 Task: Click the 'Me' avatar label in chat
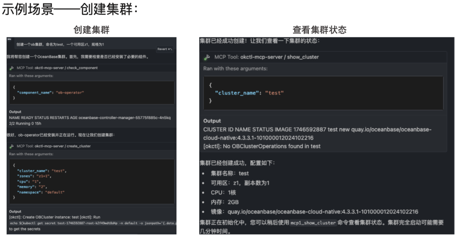click(x=9, y=39)
